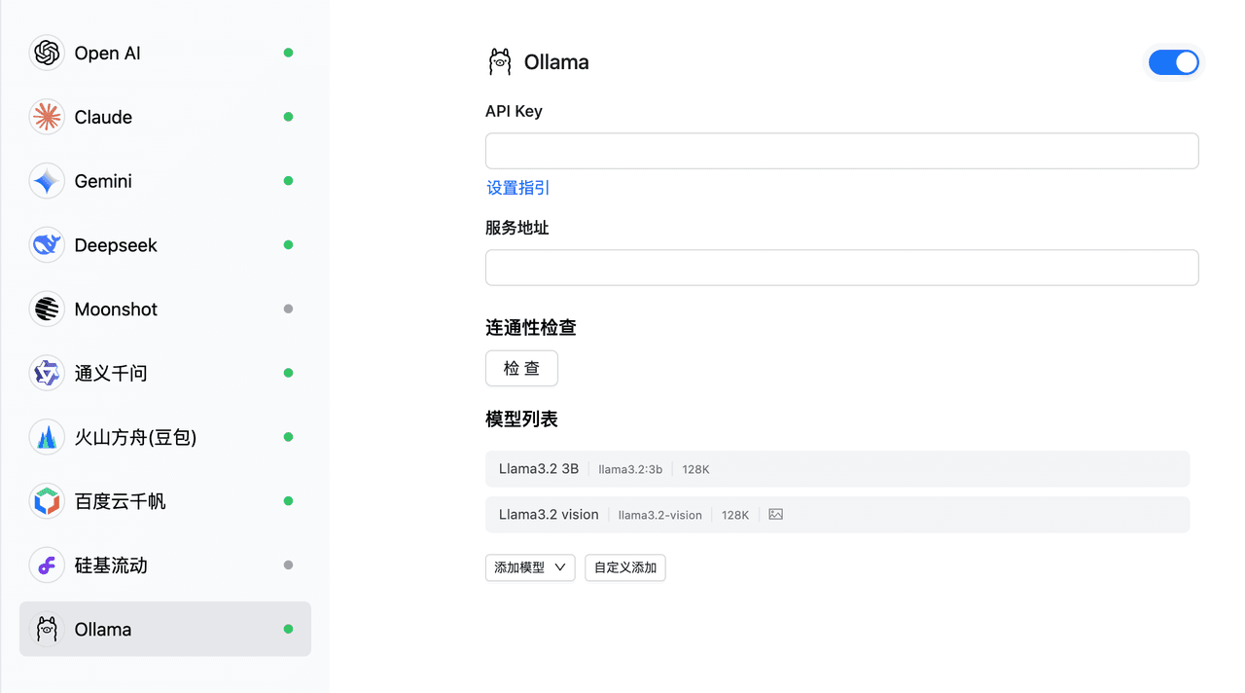
Task: Click the 硅基流动 purple icon
Action: pyautogui.click(x=47, y=565)
